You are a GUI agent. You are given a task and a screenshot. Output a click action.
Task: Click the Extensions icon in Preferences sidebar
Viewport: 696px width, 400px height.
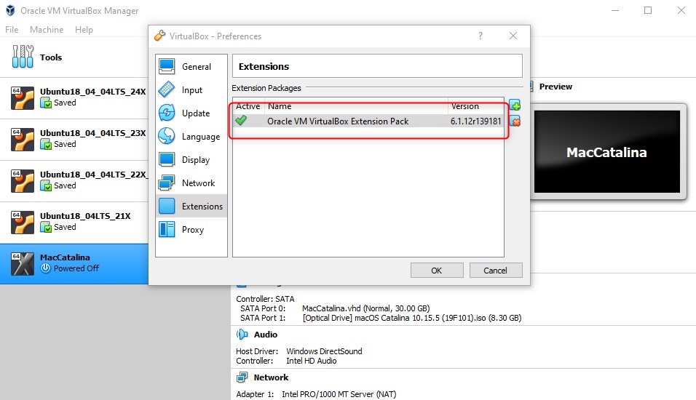[167, 206]
